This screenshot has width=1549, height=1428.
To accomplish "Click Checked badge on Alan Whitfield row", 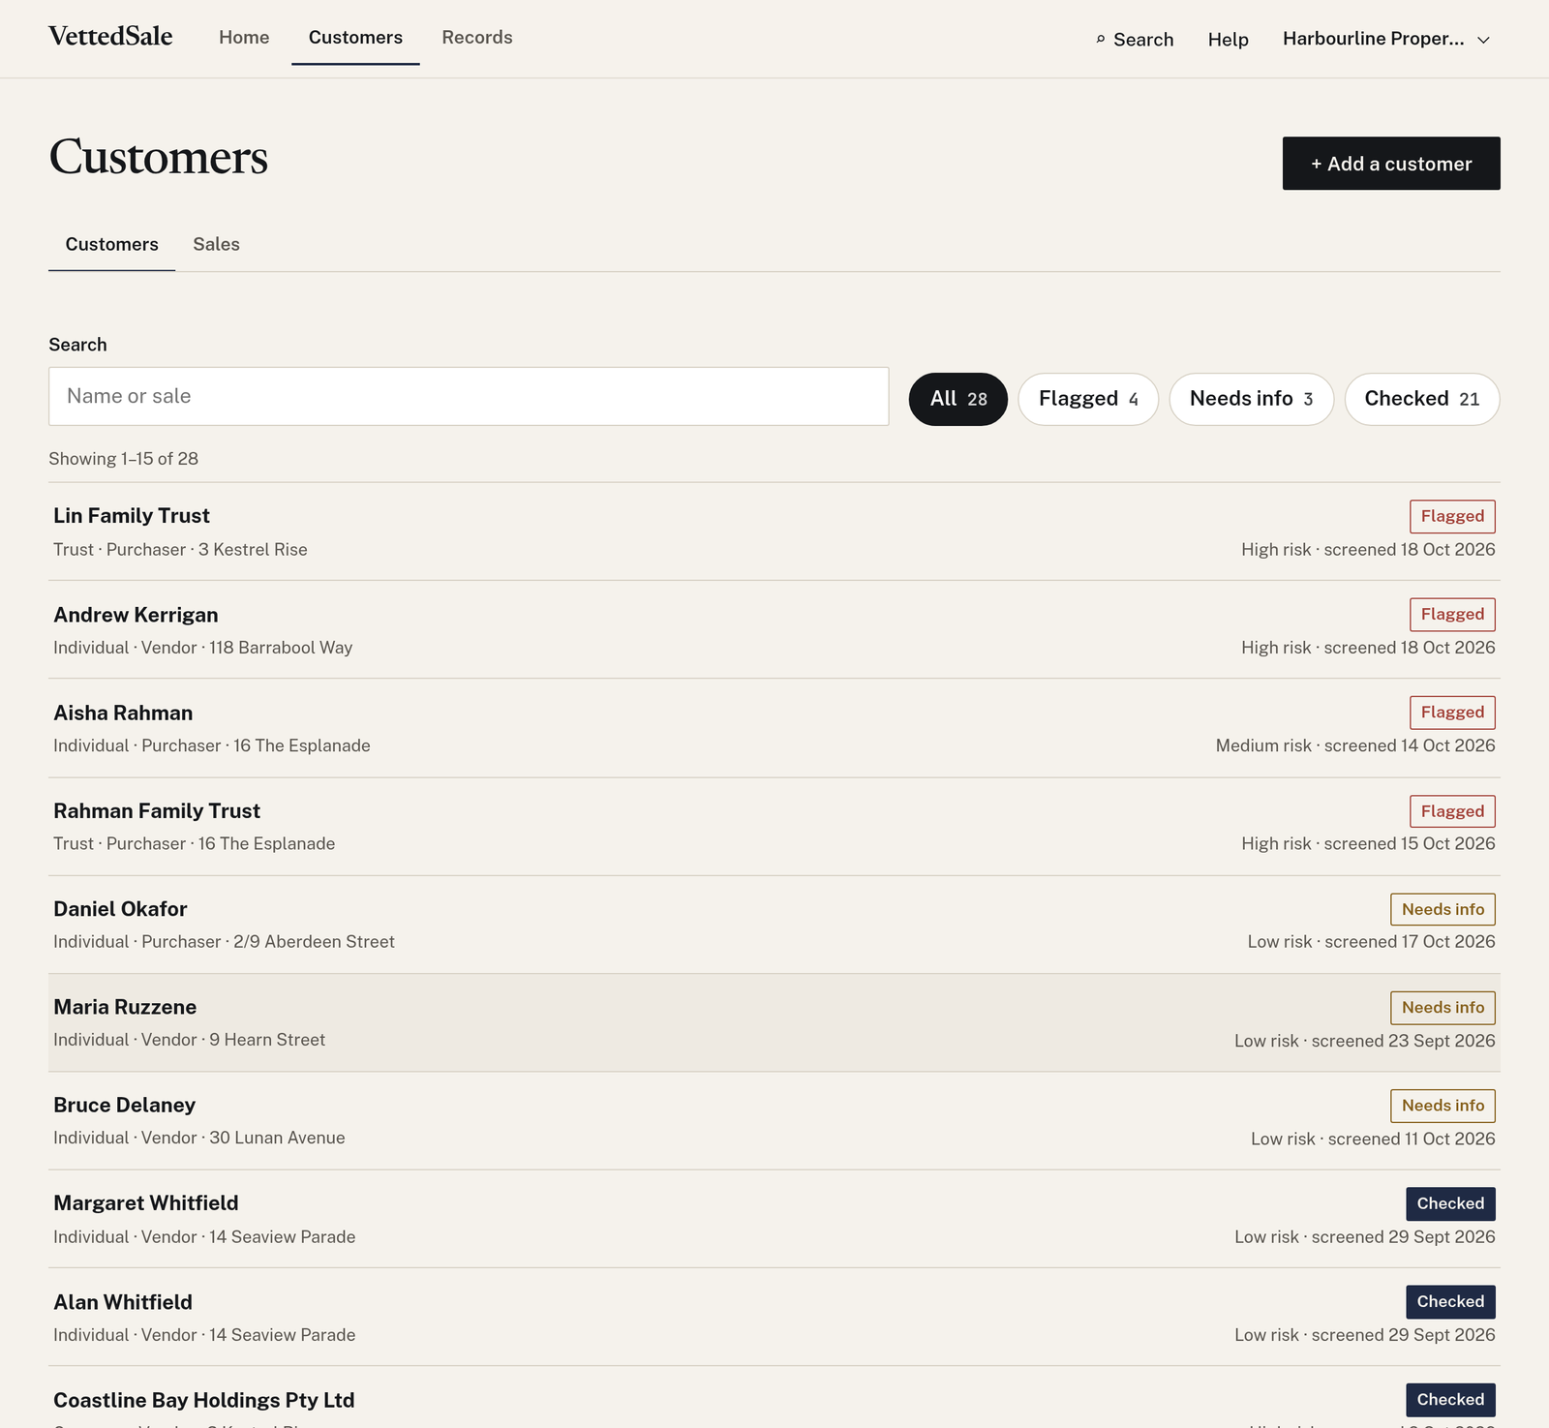I will point(1450,1302).
